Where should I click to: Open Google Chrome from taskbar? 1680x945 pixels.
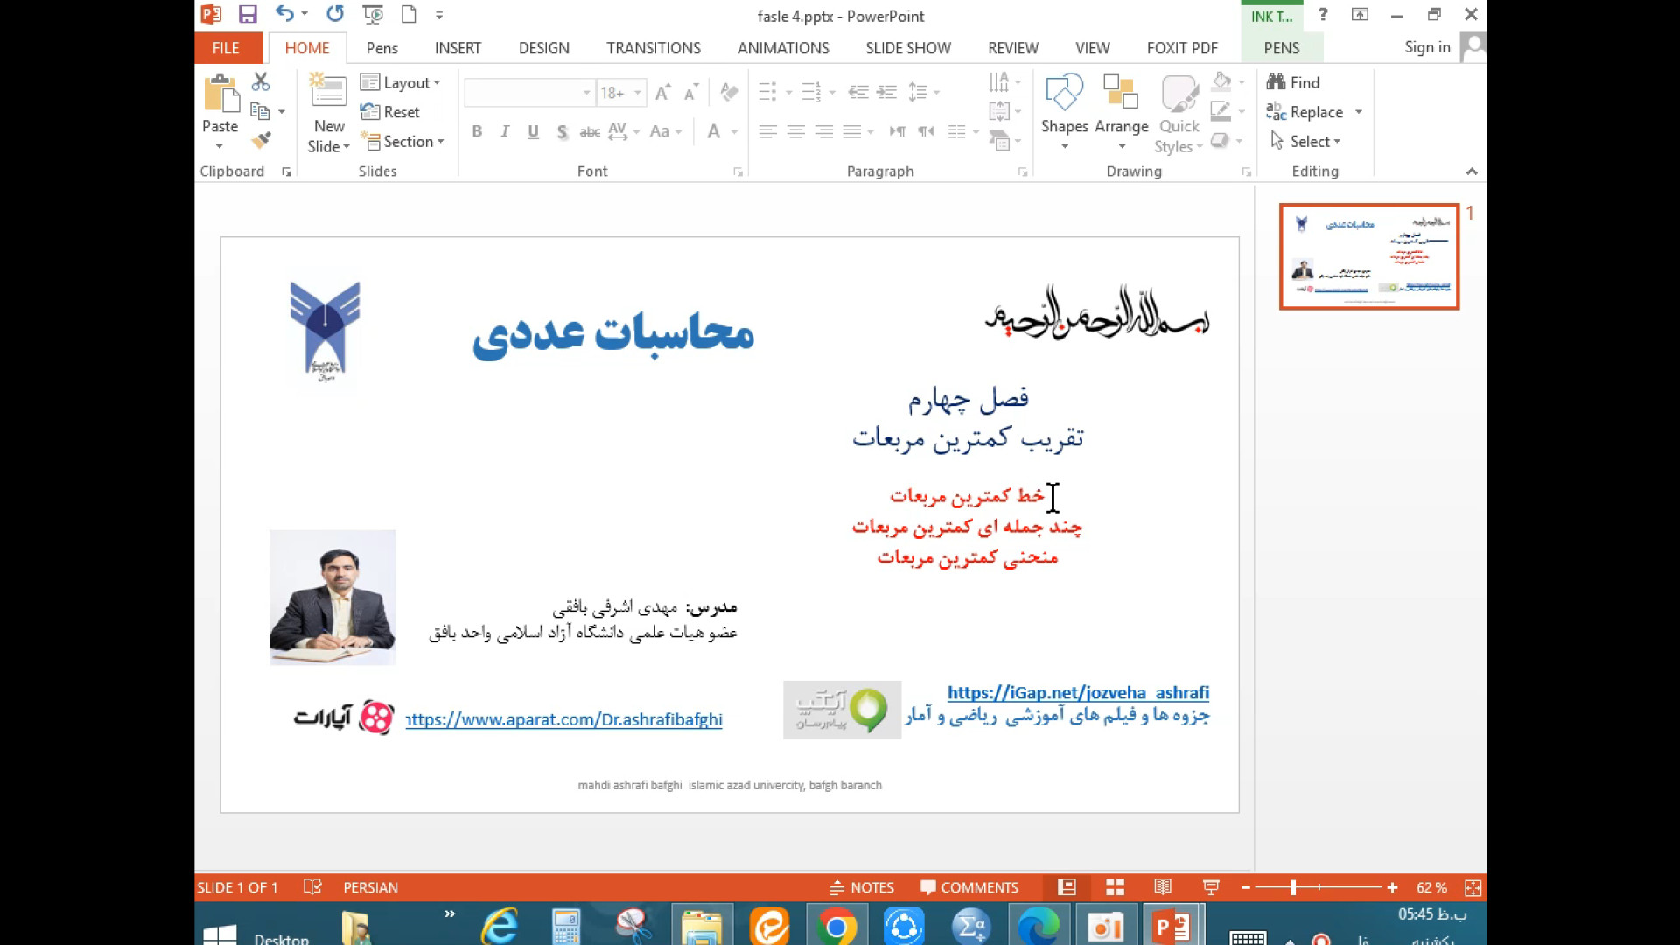click(x=836, y=927)
